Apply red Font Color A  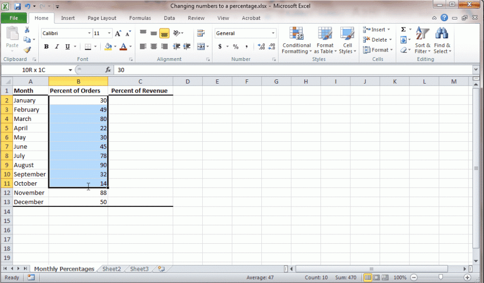pyautogui.click(x=123, y=47)
